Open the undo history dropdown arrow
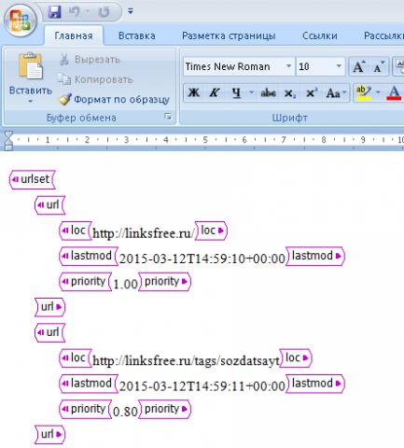The width and height of the screenshot is (404, 448). pos(88,12)
